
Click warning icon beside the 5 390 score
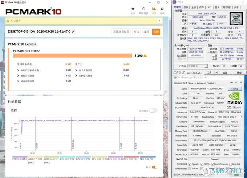coord(145,56)
